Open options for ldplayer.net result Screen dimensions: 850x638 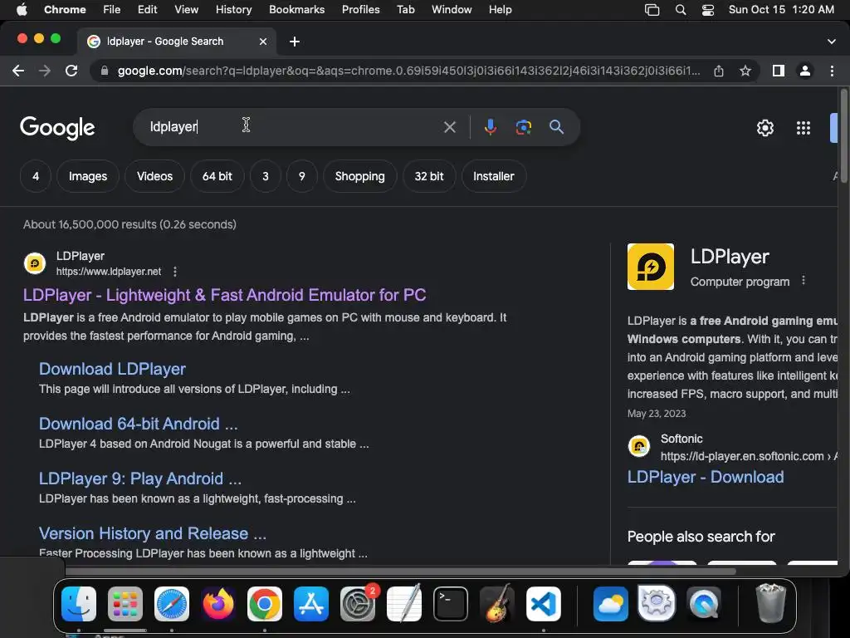pos(174,272)
